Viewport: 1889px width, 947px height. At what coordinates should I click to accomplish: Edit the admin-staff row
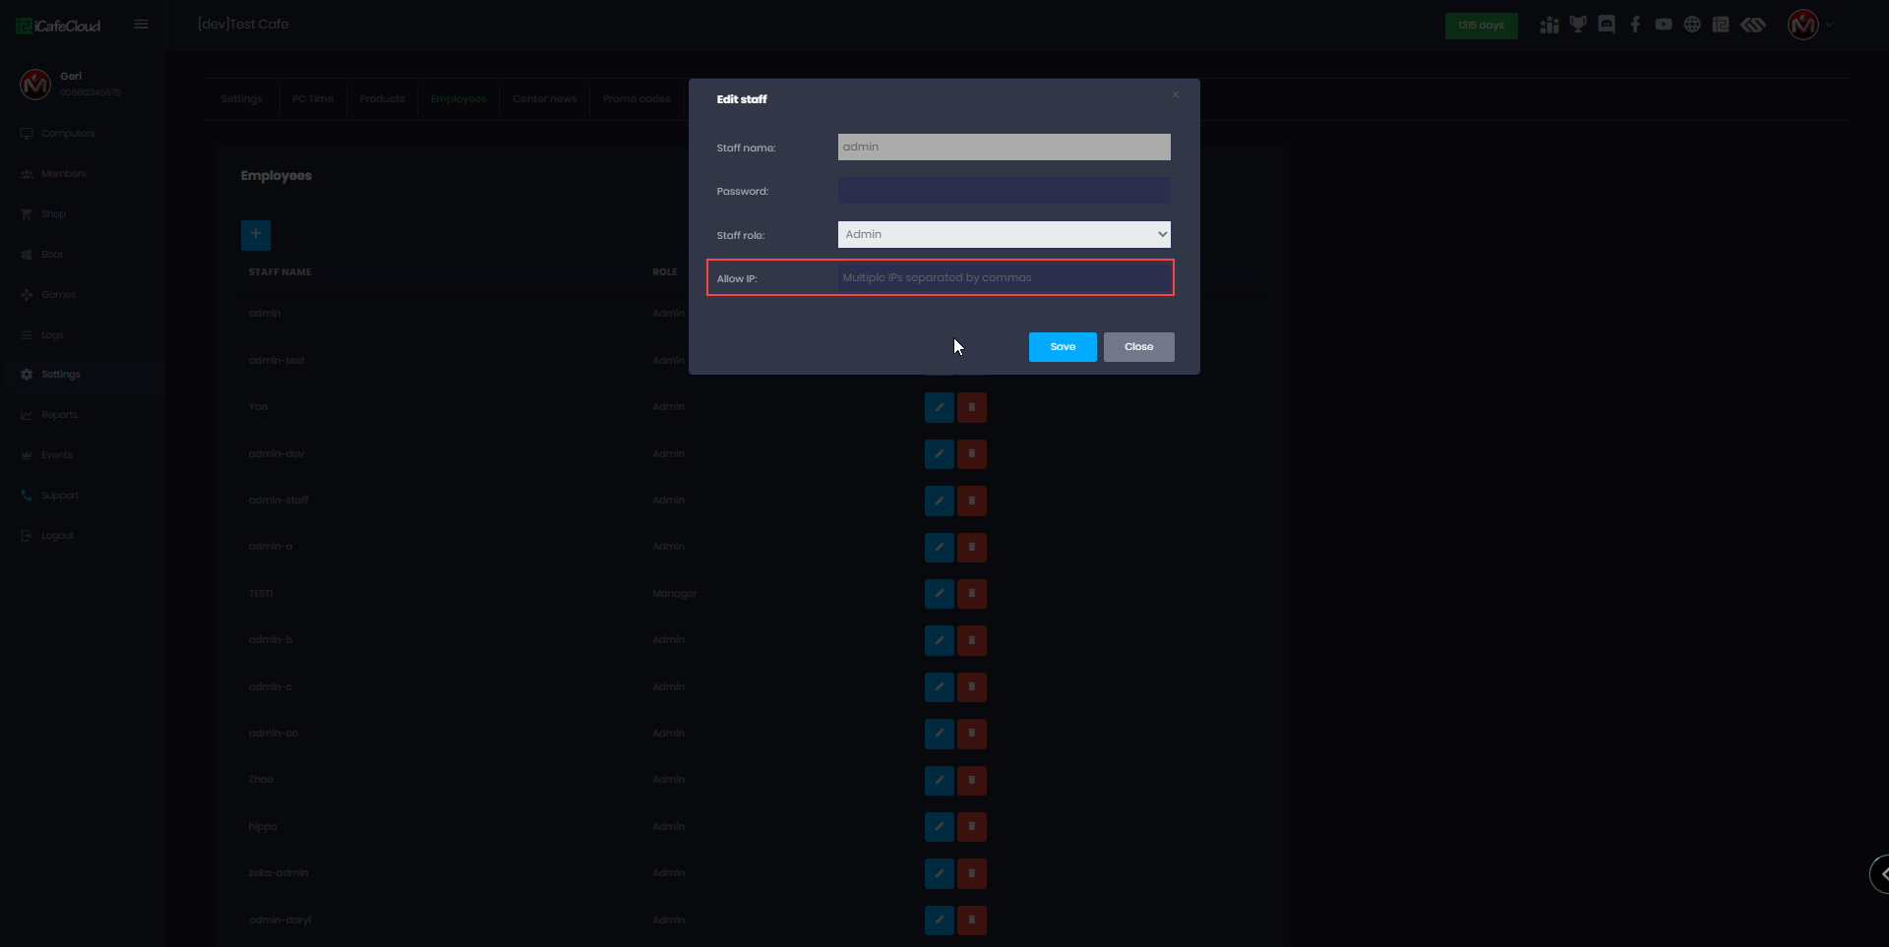[x=940, y=501]
